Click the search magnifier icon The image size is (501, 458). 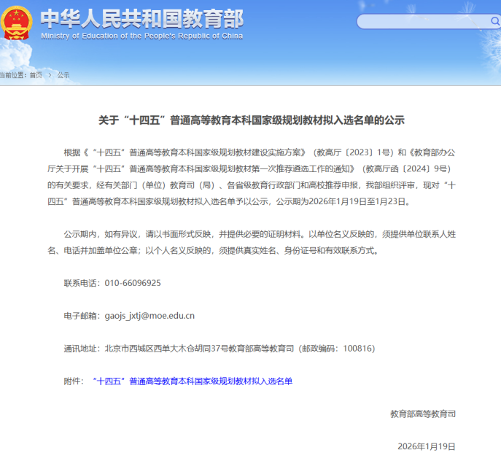495,21
